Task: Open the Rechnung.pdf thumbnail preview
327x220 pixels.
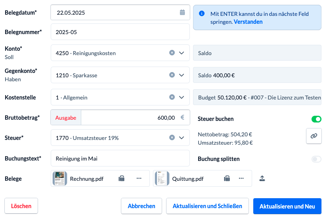Action: [x=60, y=178]
